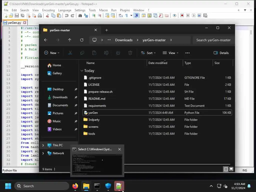256x192 pixels.
Task: Open See more ellipsis in Explorer toolbar
Action: (187, 53)
